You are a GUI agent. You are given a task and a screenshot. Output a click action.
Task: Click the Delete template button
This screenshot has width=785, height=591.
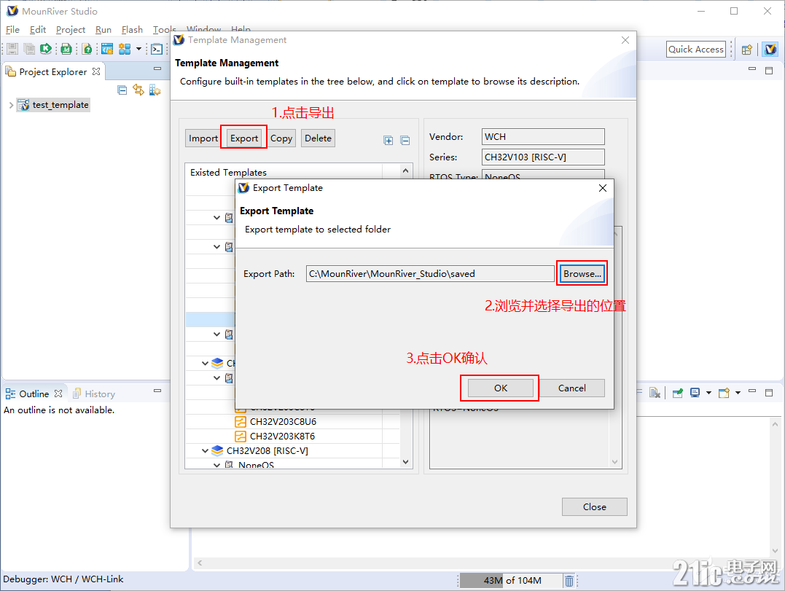coord(318,138)
